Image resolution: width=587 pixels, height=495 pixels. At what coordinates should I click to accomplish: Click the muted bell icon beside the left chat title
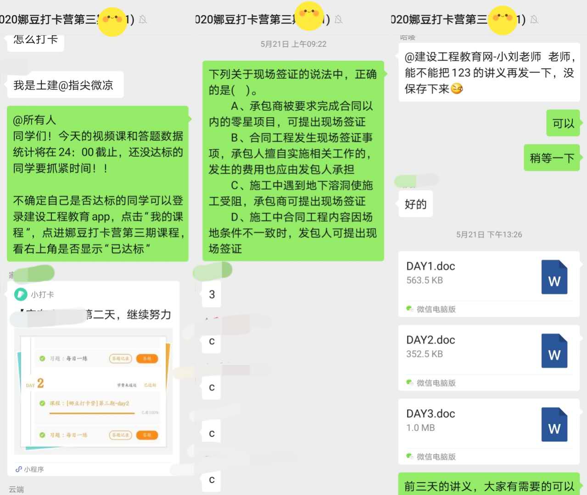143,20
